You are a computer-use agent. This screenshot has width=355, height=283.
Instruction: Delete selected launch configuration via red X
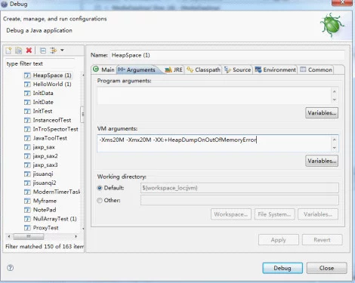29,51
